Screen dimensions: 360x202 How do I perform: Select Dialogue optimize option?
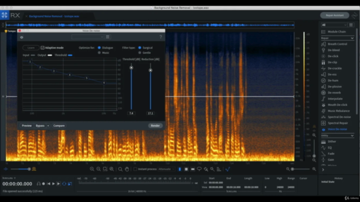click(x=99, y=48)
